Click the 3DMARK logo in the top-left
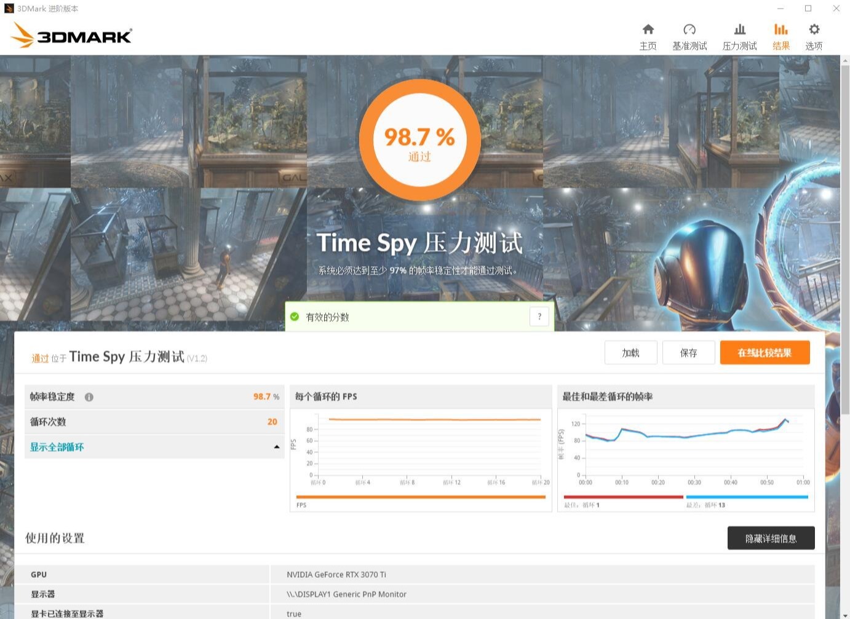 pos(71,35)
